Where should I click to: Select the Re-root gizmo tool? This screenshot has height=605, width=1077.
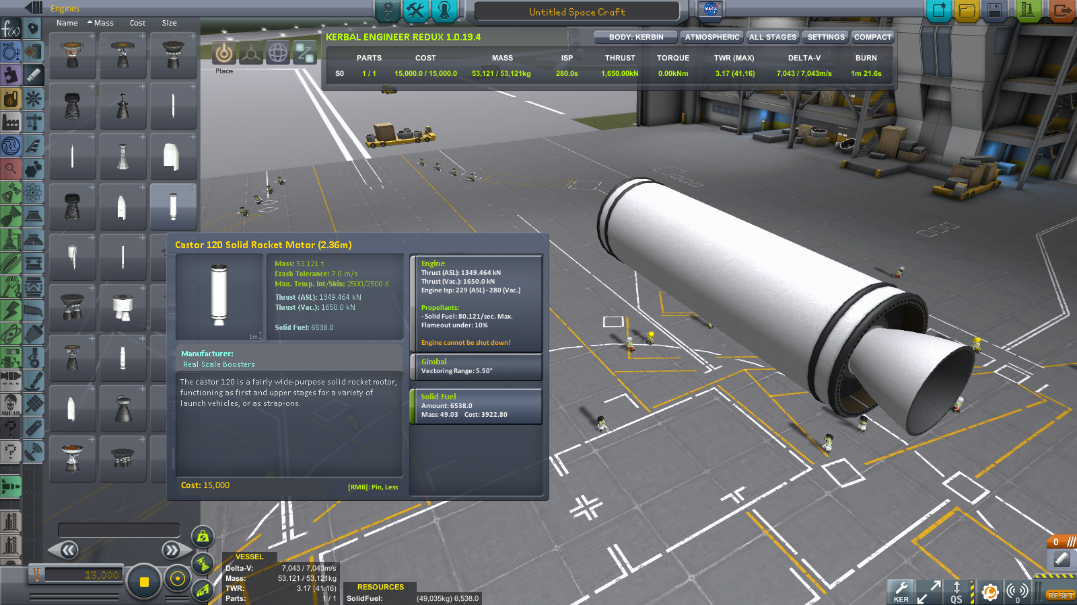(x=305, y=52)
